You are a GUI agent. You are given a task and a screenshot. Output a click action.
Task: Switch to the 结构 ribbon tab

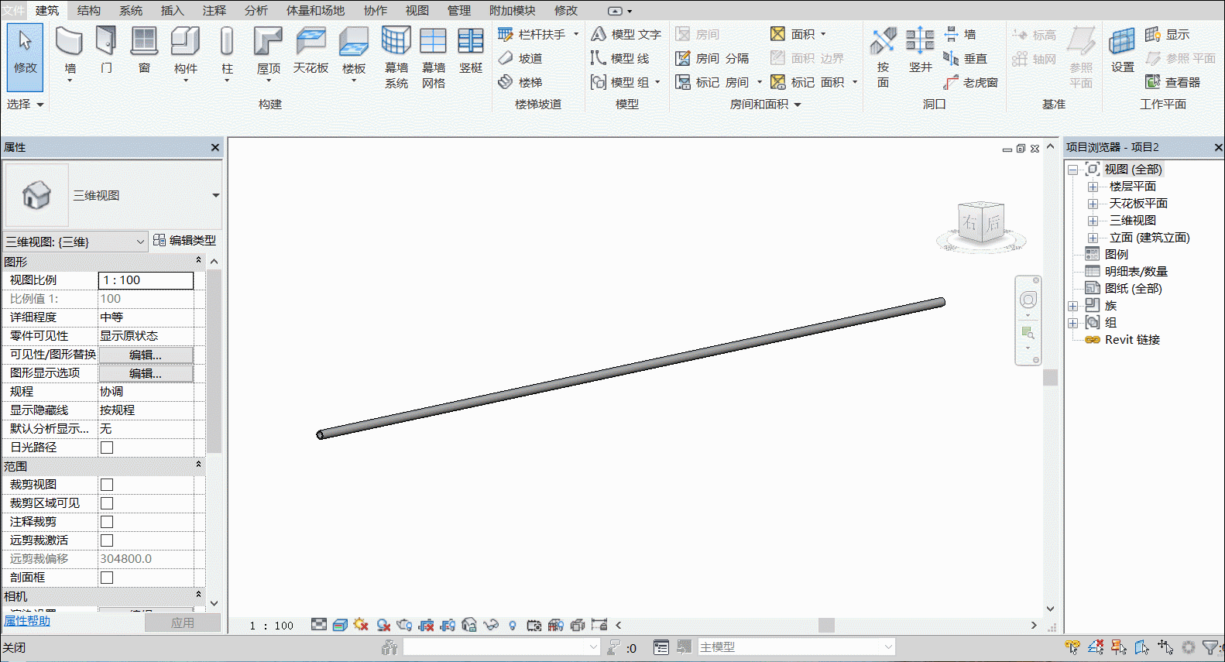[x=89, y=10]
